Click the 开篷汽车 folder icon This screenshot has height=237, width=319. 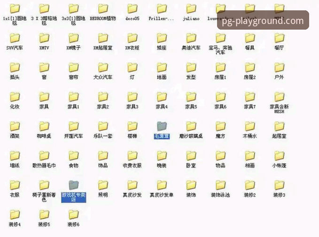point(73,126)
